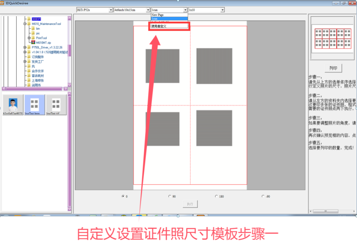The height and width of the screenshot is (248, 357).
Task: Collapse the M610_MaintenanceTool tree node
Action: point(25,24)
